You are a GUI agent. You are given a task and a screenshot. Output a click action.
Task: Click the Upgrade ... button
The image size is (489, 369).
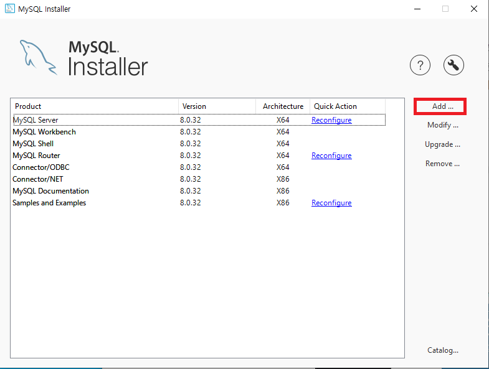pyautogui.click(x=442, y=144)
